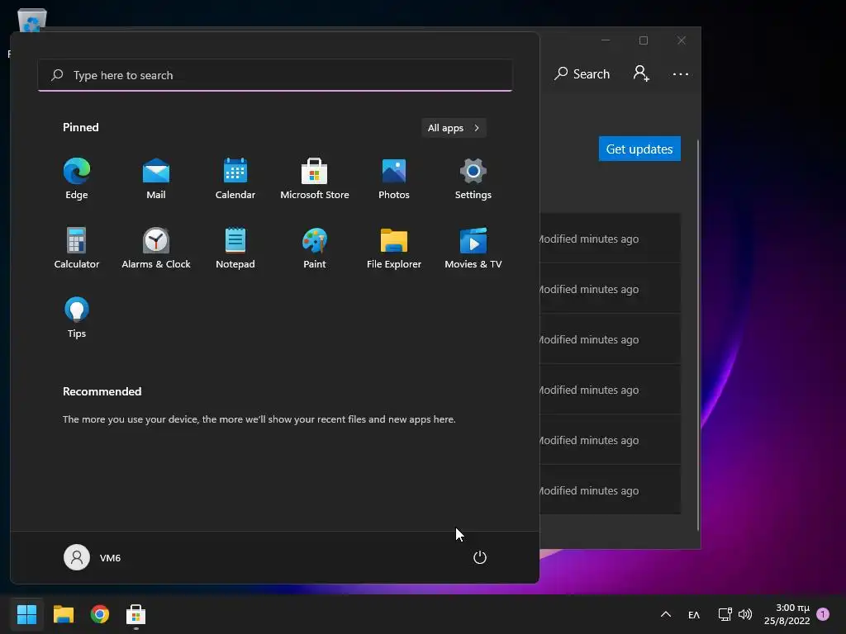Open the volume control in tray
Image resolution: width=846 pixels, height=634 pixels.
(745, 614)
